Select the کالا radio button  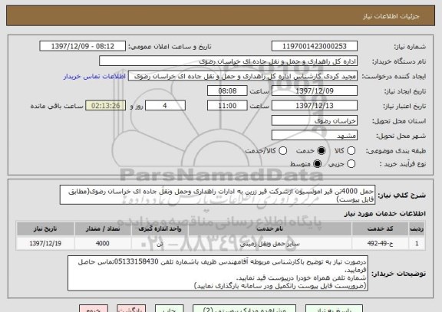pyautogui.click(x=351, y=151)
